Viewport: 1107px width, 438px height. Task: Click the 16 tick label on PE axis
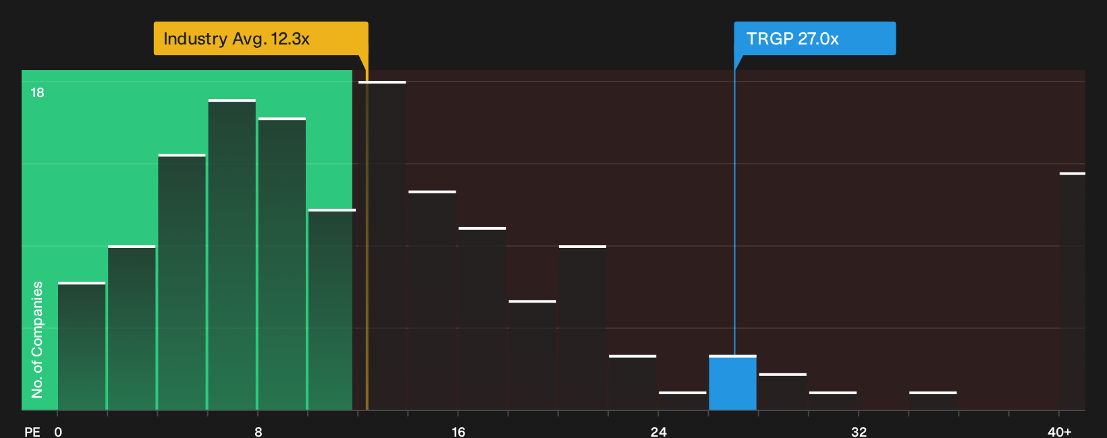click(458, 432)
